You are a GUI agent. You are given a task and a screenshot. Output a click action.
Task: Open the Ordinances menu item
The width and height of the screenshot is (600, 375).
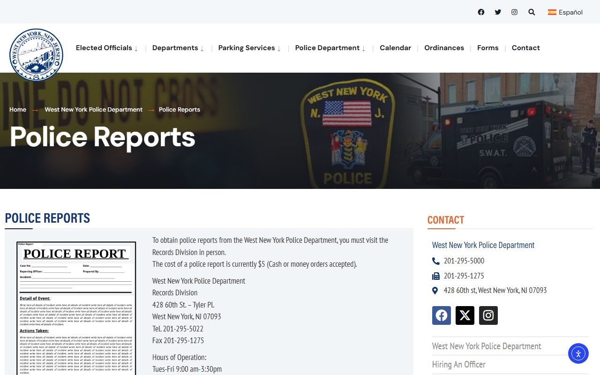pyautogui.click(x=444, y=48)
